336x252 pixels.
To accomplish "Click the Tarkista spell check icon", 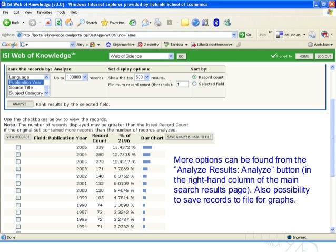I will click(166, 45).
